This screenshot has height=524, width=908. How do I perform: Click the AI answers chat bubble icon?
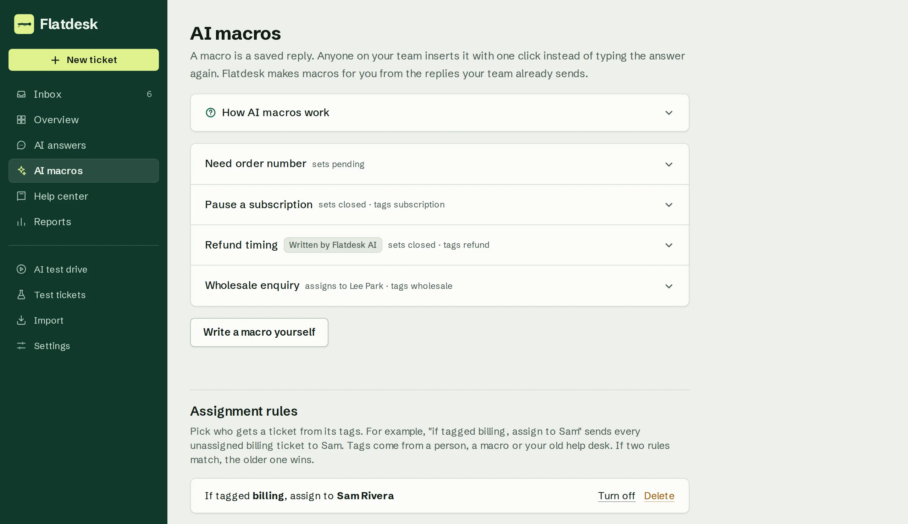[21, 145]
